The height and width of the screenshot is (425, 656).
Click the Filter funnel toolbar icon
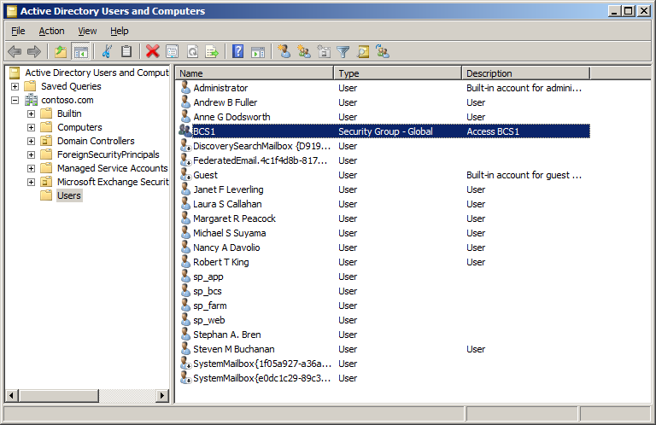pyautogui.click(x=343, y=52)
